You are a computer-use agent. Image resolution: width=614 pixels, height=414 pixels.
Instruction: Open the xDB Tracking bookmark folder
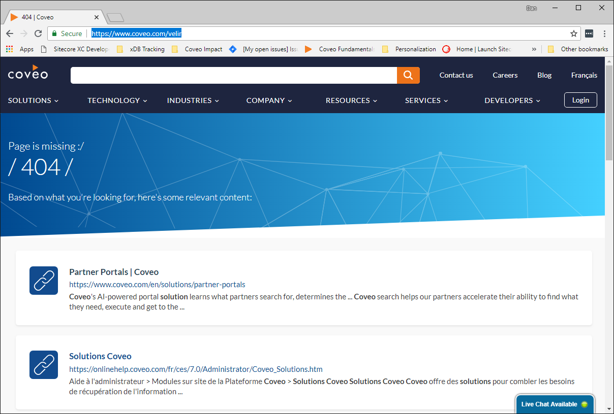click(x=141, y=49)
